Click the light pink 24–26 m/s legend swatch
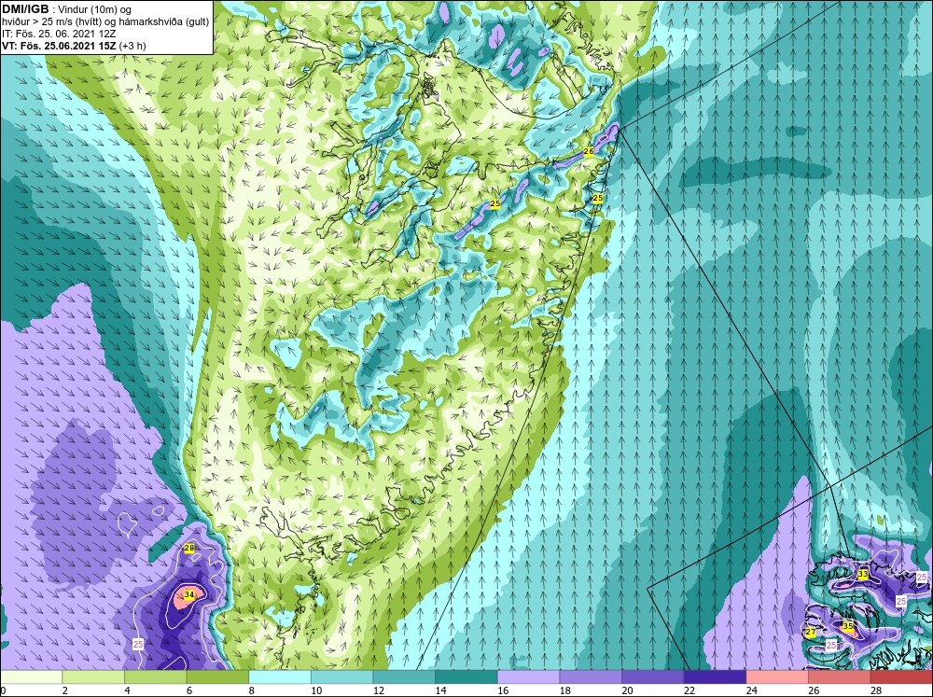933x697 pixels. click(777, 677)
